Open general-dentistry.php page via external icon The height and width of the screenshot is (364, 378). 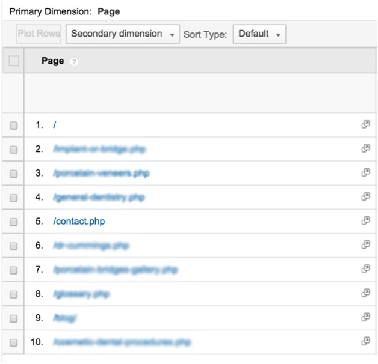(365, 196)
